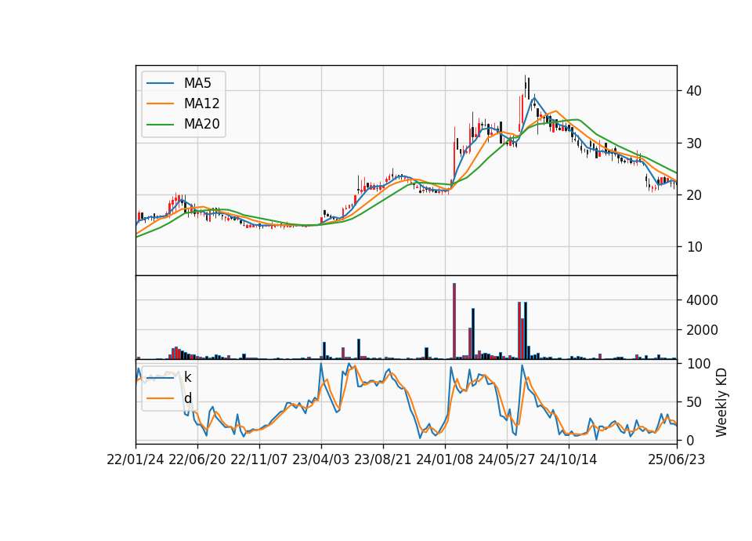Click the highest candlestick peak above 40
Image resolution: width=752 pixels, height=541 pixels.
tap(526, 86)
